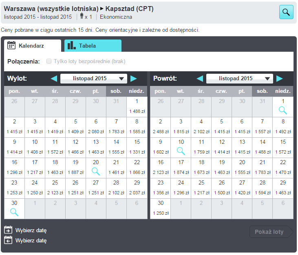Screen dimensions: 298x255
Task: Select Wylot day 16 priced 1 296 zł
Action: 14,168
